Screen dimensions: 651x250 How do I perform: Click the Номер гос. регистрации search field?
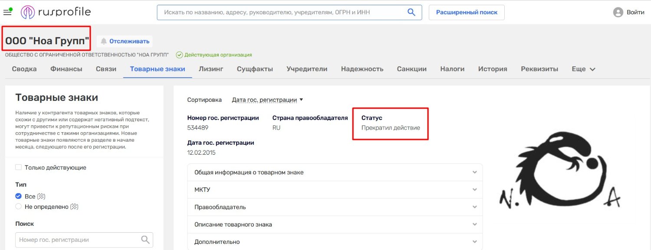click(84, 240)
